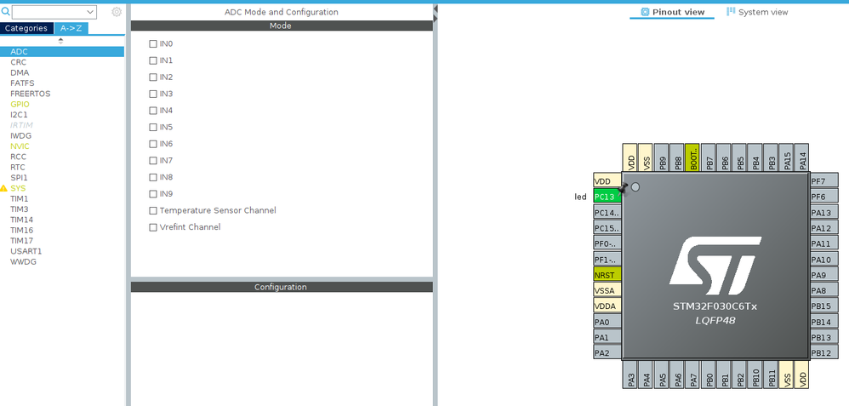
Task: Select the PC13 green pin
Action: 607,197
